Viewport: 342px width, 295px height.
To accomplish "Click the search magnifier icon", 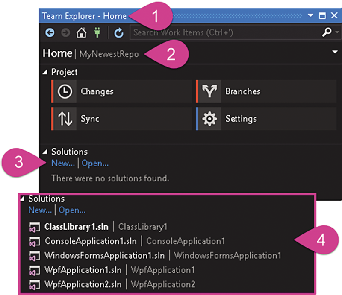I will (x=327, y=32).
